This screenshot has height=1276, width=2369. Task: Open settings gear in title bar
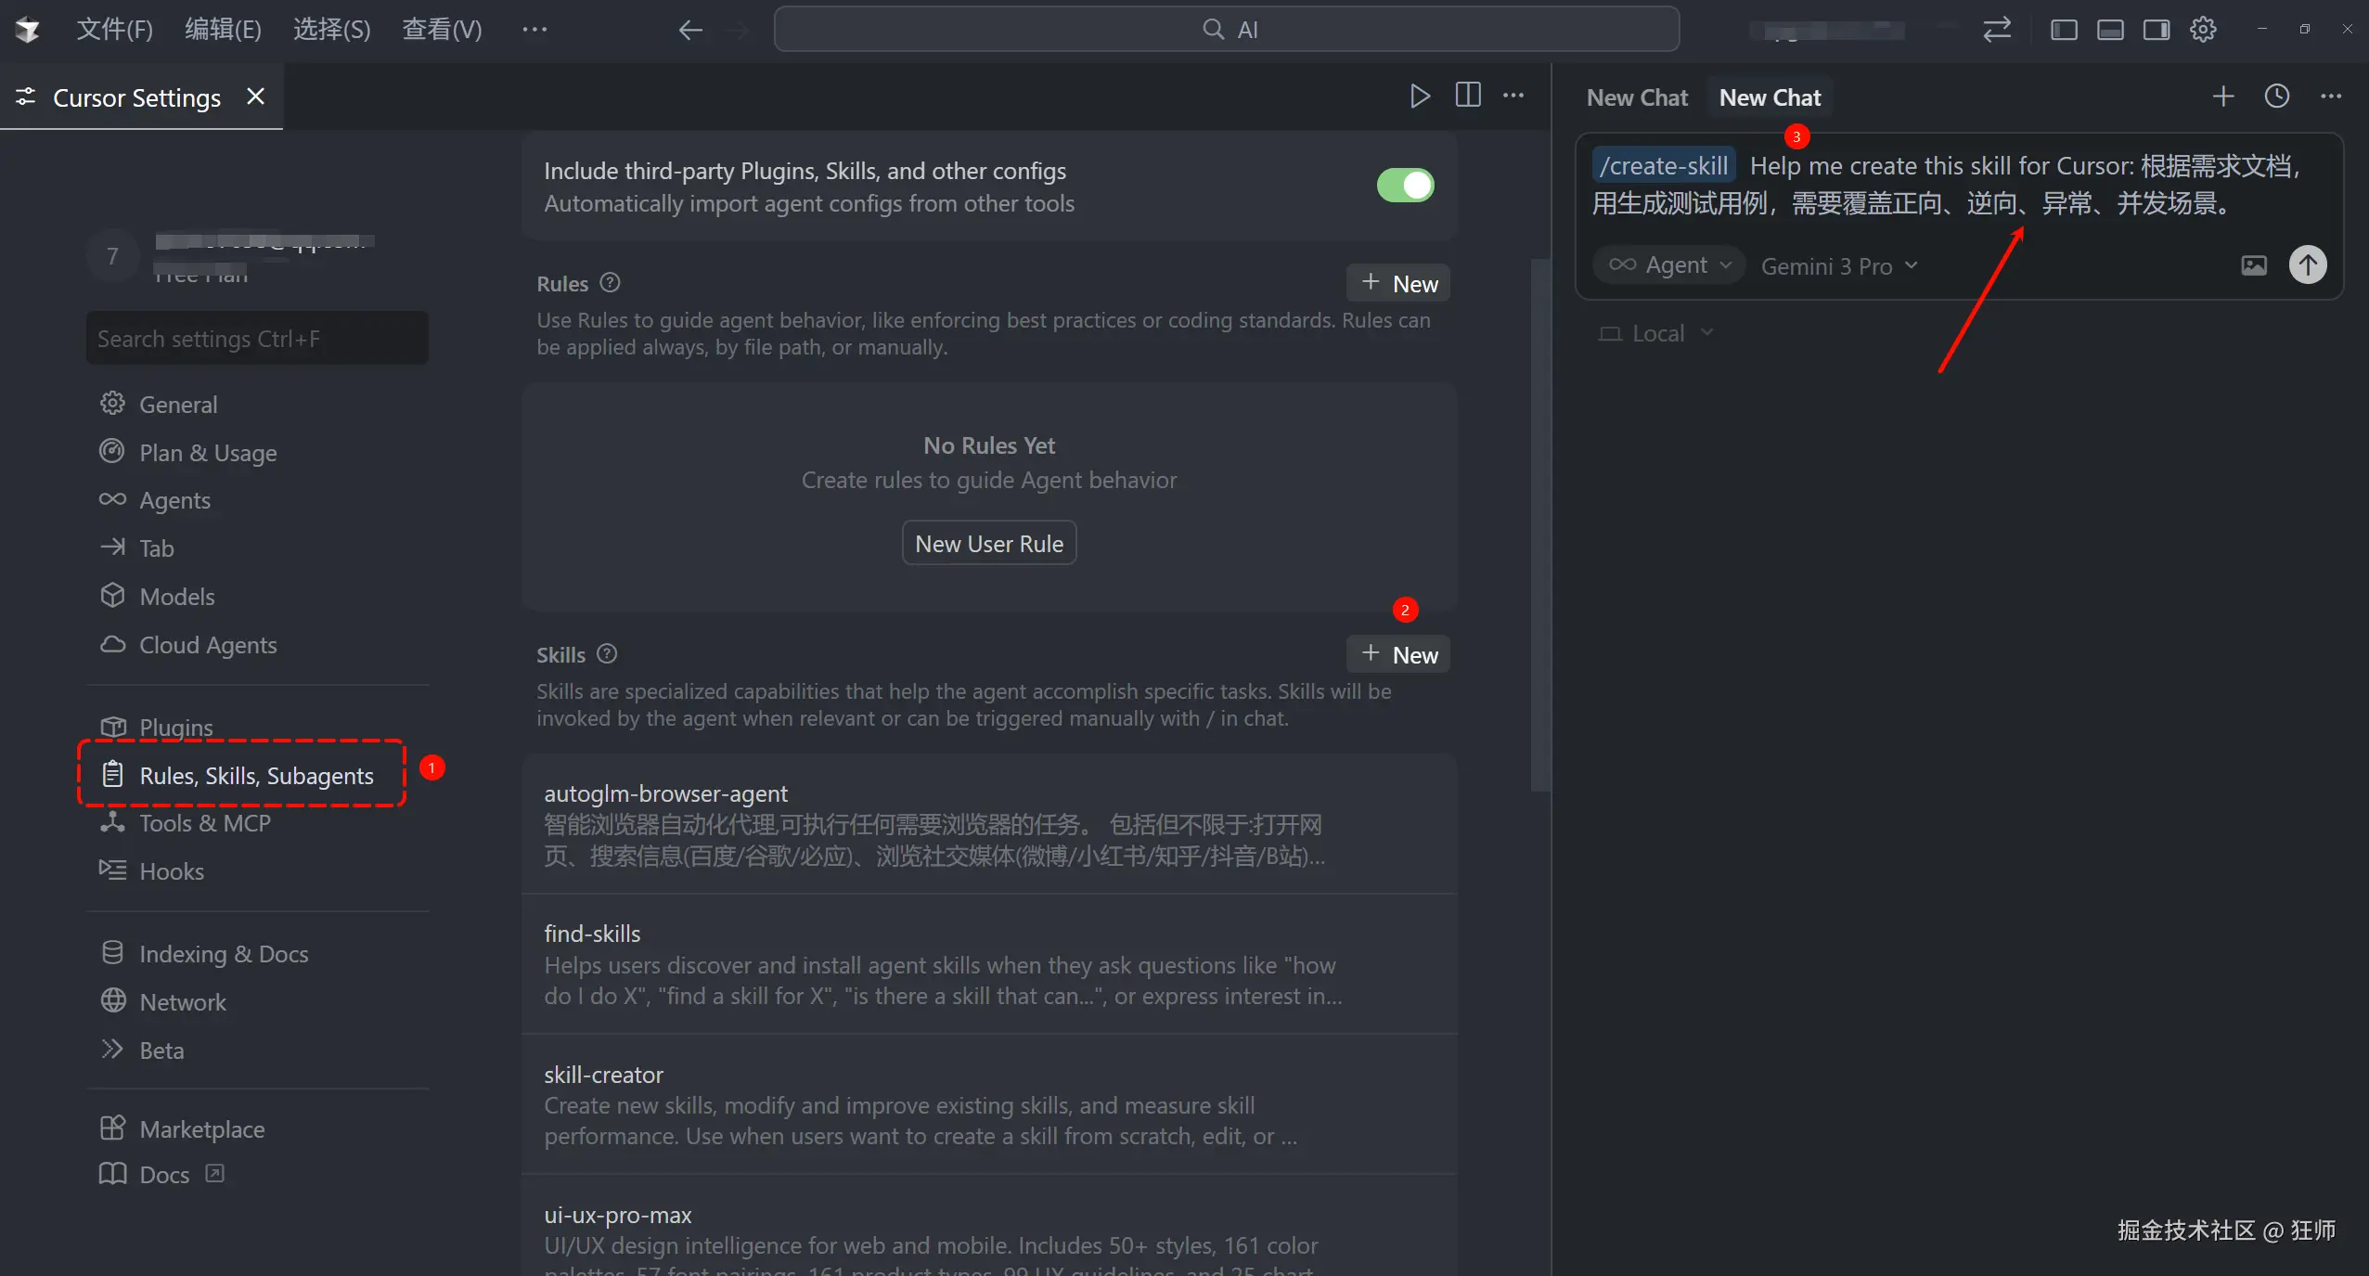pos(2203,30)
